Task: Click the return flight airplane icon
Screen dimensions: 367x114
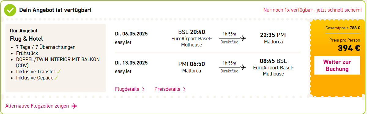Action: coord(243,67)
